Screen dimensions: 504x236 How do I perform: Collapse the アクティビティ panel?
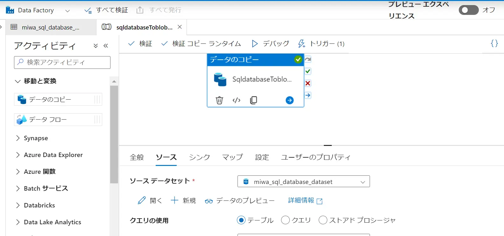[106, 46]
